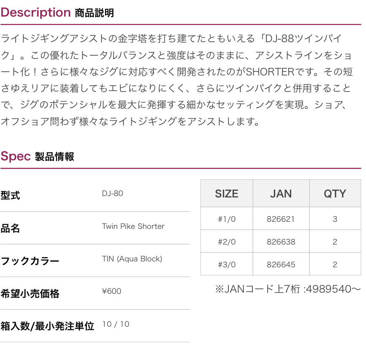The width and height of the screenshot is (366, 347).
Task: Select the #3/0 size cell
Action: coord(227,265)
